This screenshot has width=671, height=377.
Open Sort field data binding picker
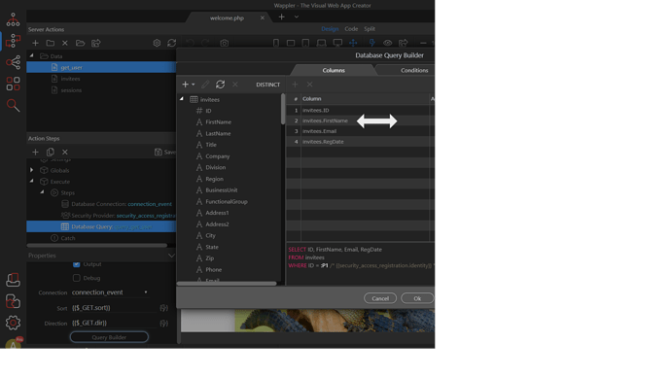tap(164, 308)
